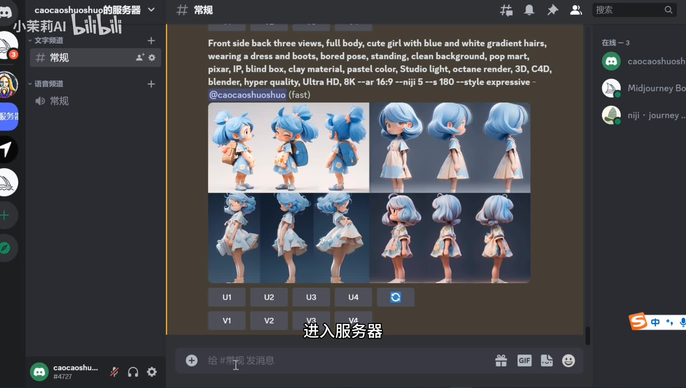
Task: Open notification settings bell icon
Action: [x=529, y=10]
